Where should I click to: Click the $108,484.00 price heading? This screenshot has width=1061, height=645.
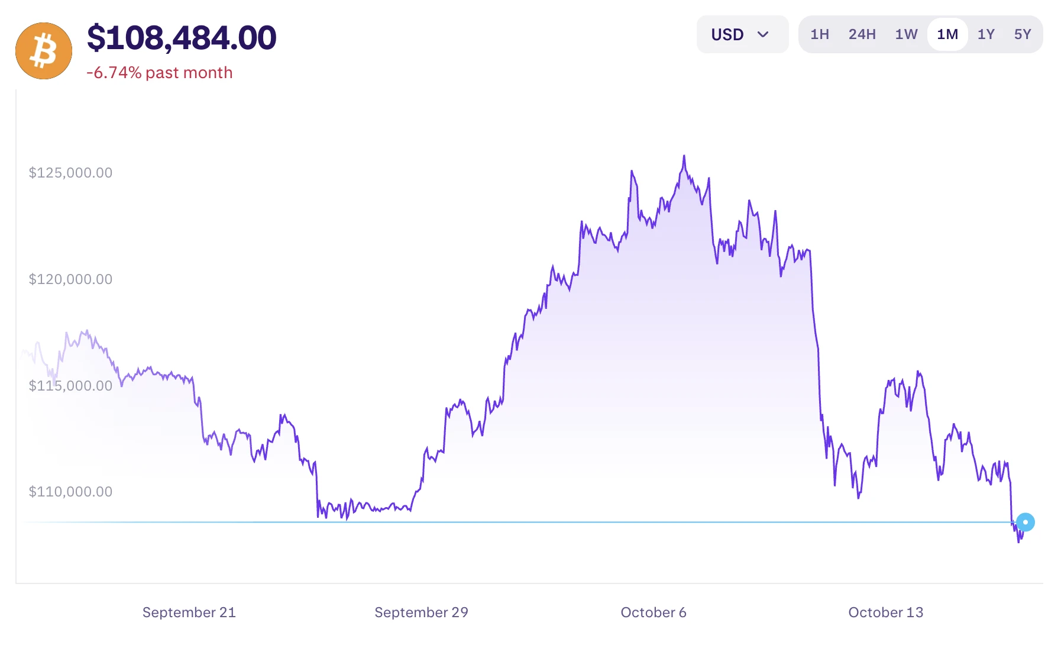(182, 38)
